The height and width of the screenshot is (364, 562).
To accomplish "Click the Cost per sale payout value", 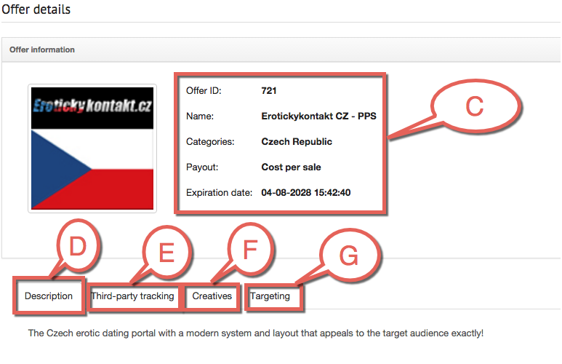I will pyautogui.click(x=291, y=167).
